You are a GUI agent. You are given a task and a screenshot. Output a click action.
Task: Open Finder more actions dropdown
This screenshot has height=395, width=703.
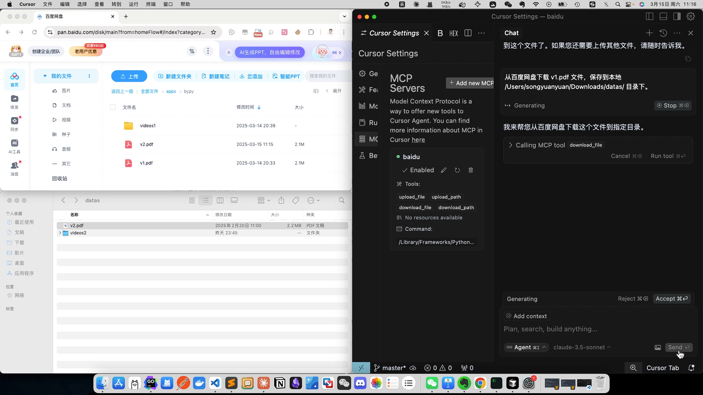pyautogui.click(x=314, y=200)
